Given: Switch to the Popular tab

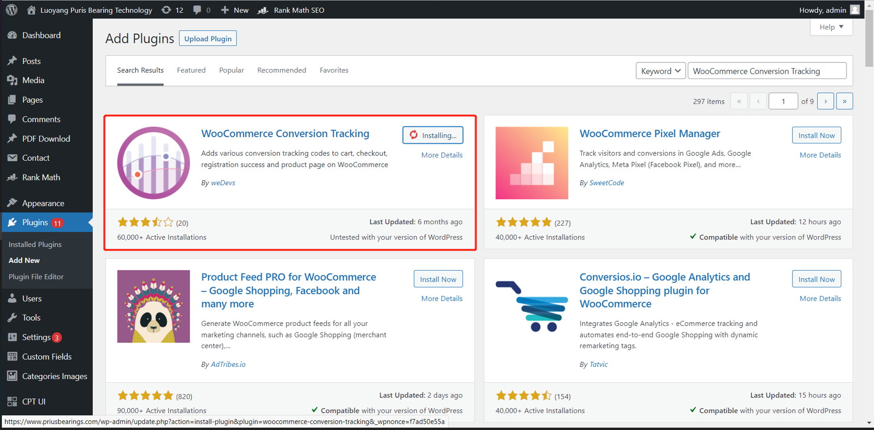Looking at the screenshot, I should 232,70.
